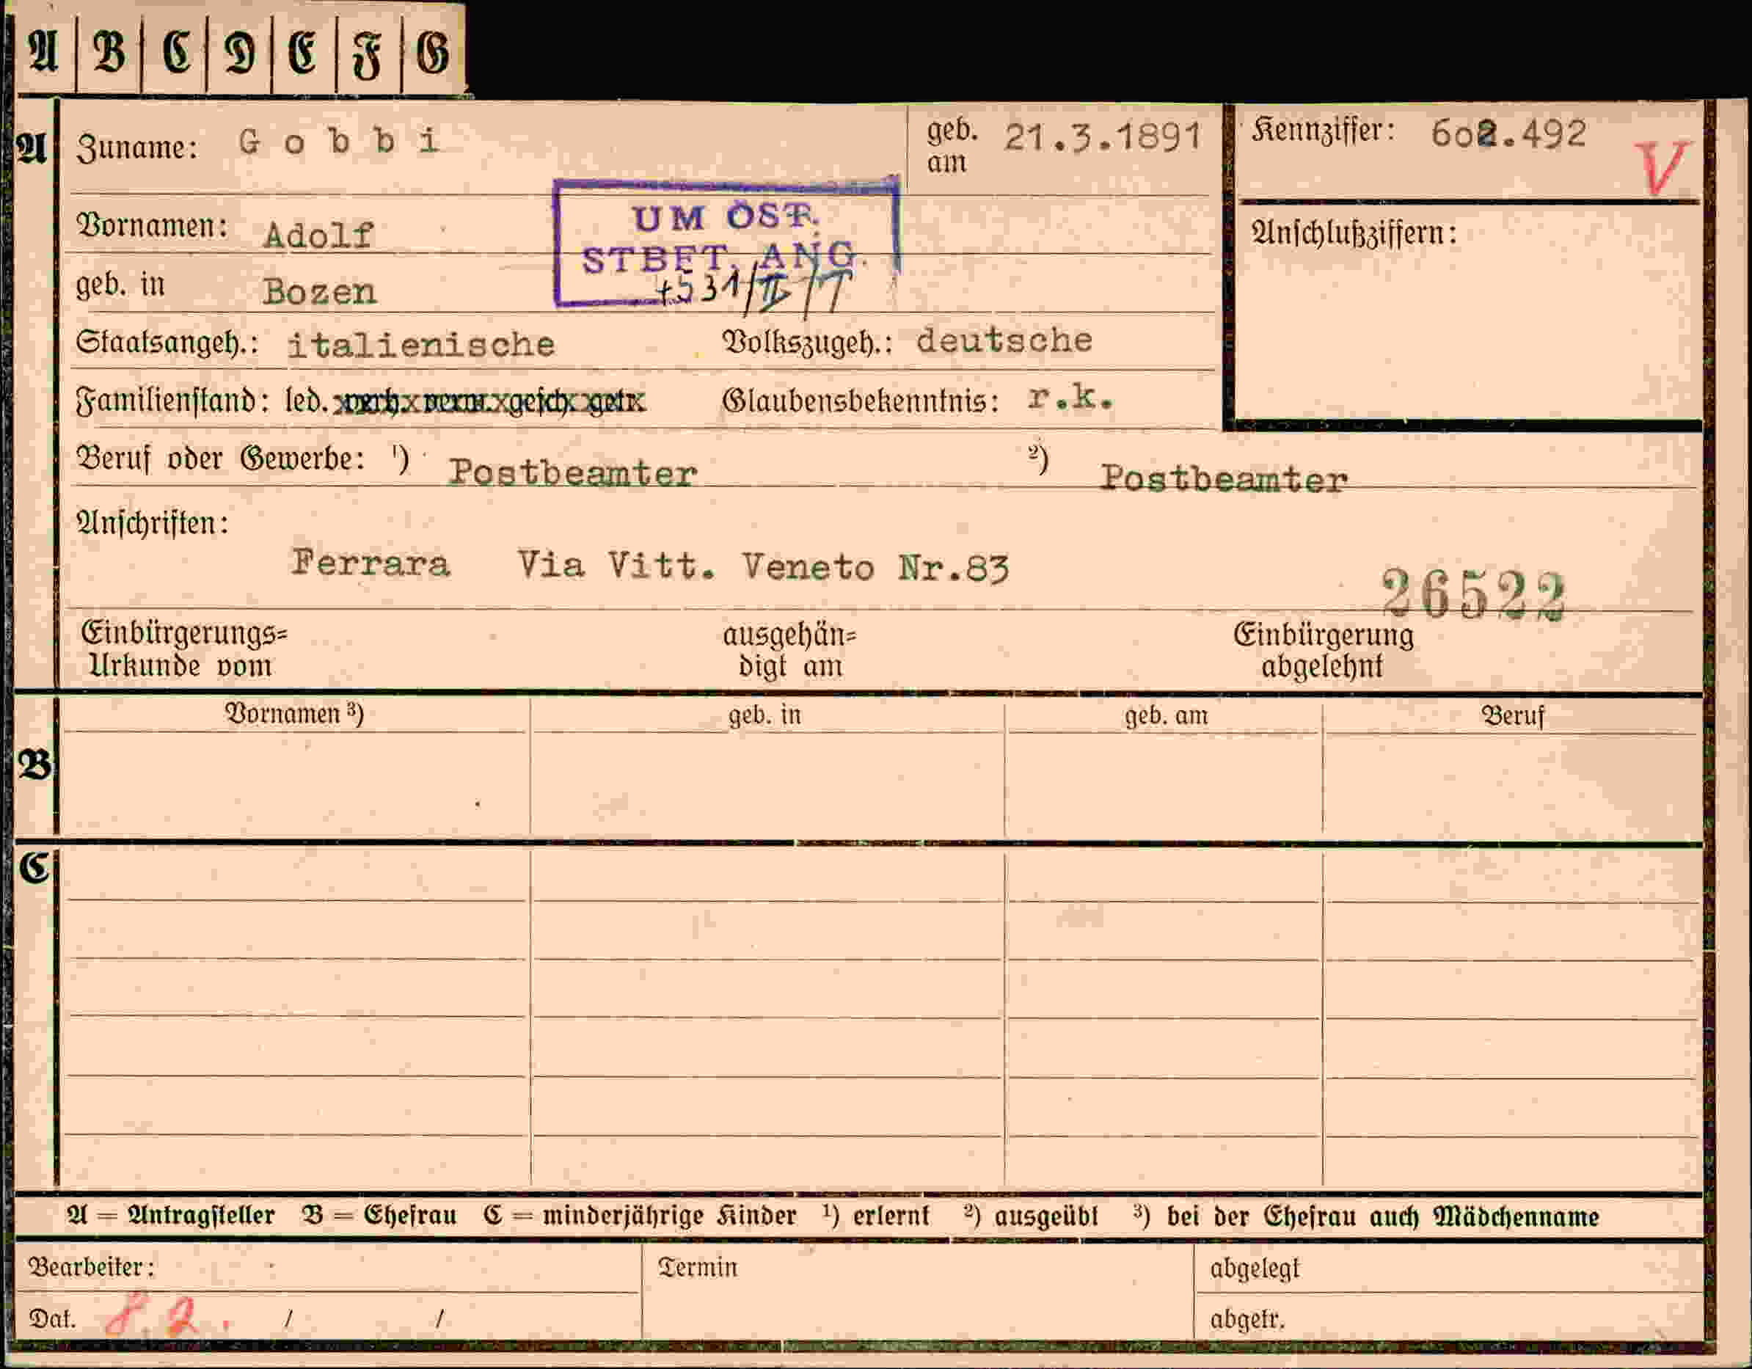The width and height of the screenshot is (1752, 1369).
Task: Select the index tab letter C at top
Action: point(175,53)
